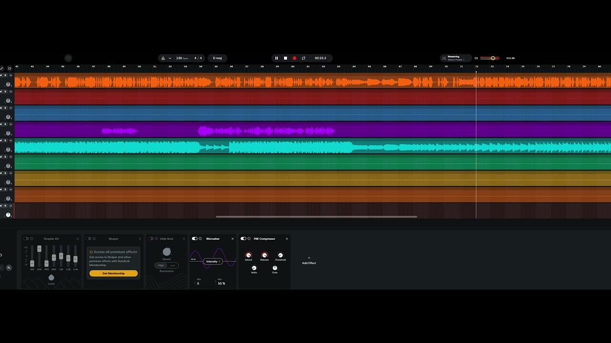Click the Get Membership button
The image size is (611, 343).
(x=114, y=273)
